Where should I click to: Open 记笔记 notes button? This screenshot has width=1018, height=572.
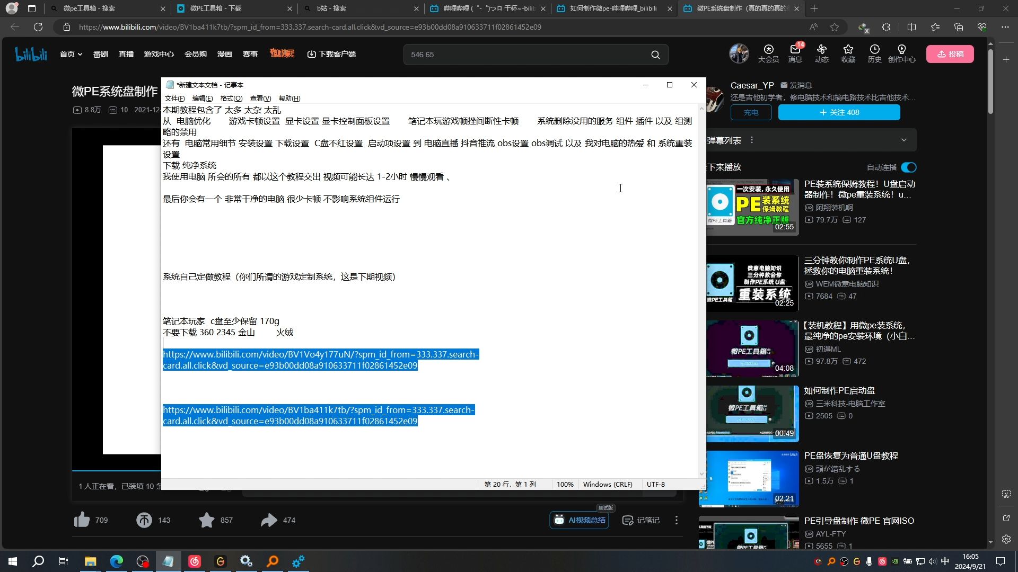(x=641, y=520)
